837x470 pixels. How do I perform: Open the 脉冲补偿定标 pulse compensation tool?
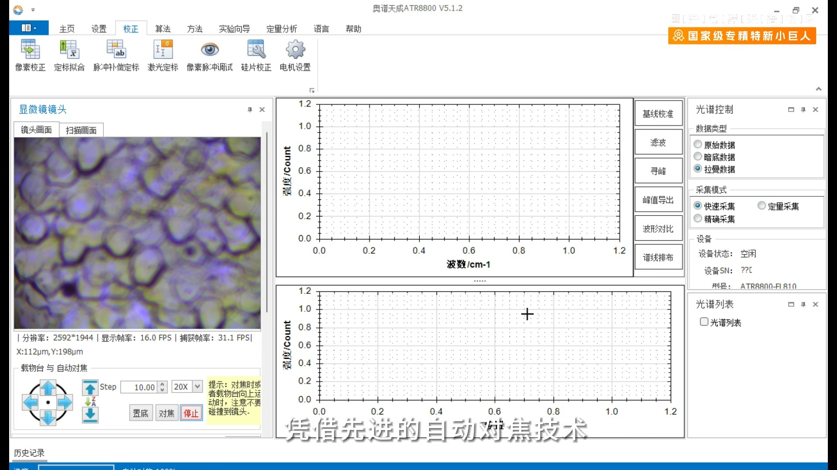click(x=116, y=56)
